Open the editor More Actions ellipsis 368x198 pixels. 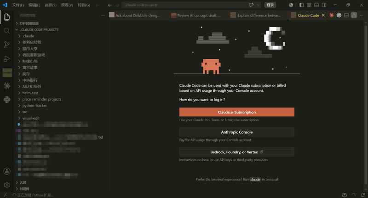362,15
